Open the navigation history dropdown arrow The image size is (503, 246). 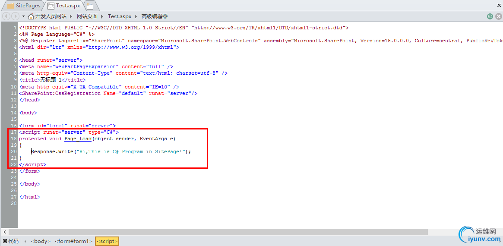click(23, 16)
